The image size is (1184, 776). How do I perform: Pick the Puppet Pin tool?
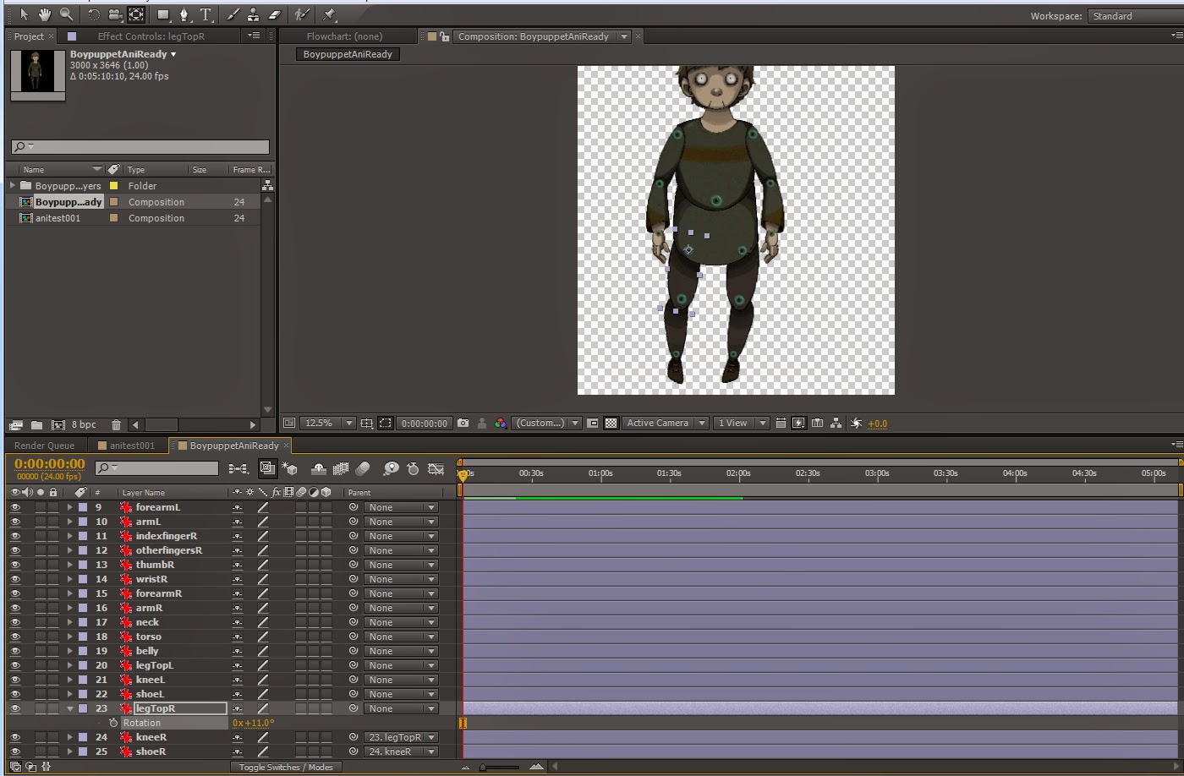coord(330,15)
